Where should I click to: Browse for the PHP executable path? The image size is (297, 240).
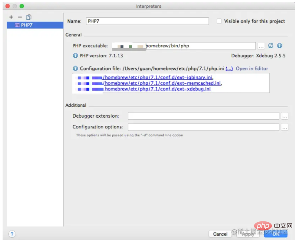click(x=261, y=46)
